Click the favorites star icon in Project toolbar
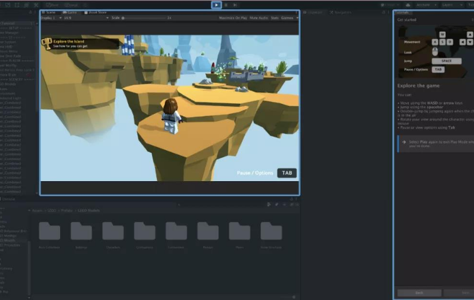This screenshot has width=474, height=300. point(284,205)
